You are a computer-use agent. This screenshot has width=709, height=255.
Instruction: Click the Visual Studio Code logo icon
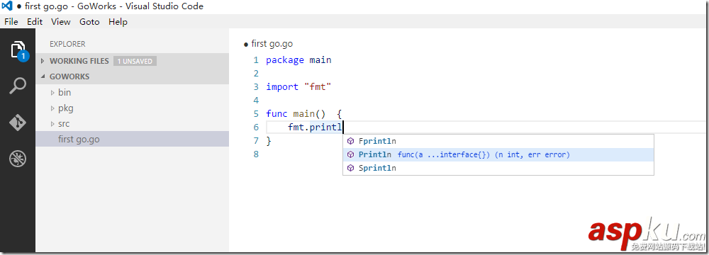(x=7, y=6)
